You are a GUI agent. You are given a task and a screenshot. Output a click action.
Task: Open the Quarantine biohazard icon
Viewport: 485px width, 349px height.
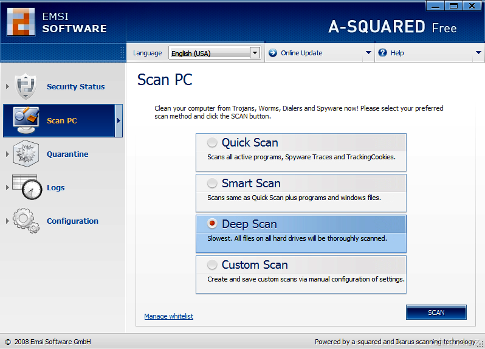[x=26, y=154]
